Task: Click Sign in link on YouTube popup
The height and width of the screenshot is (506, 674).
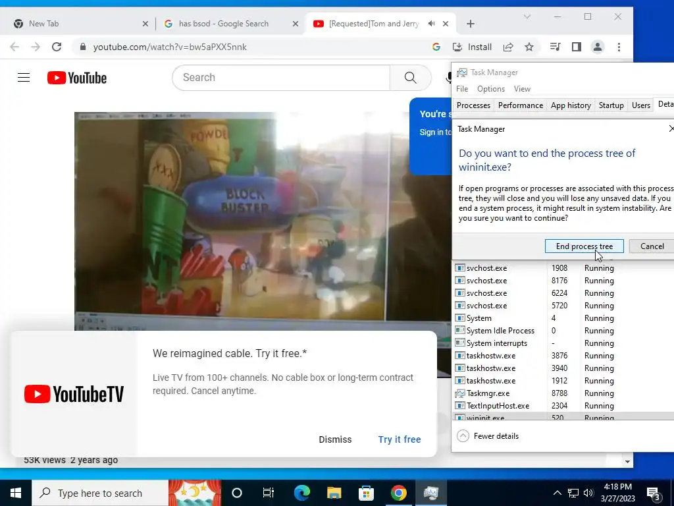Action: click(x=436, y=132)
